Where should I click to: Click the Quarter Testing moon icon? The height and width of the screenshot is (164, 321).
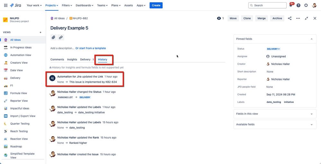pos(6,124)
